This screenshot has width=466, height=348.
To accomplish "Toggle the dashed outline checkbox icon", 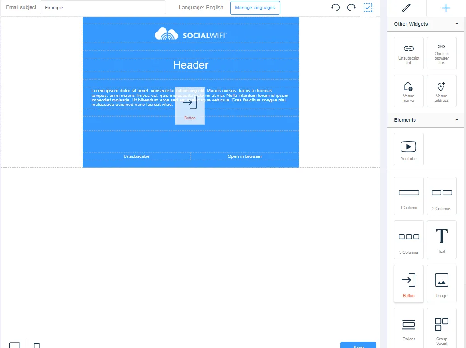I will 368,7.
